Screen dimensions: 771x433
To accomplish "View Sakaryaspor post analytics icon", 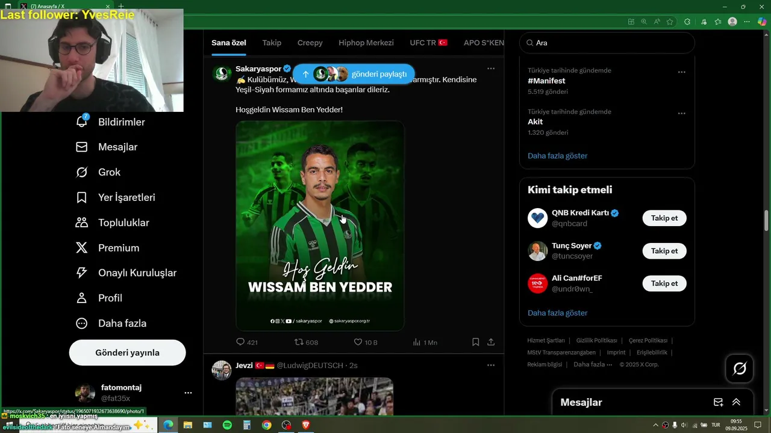I will [416, 342].
